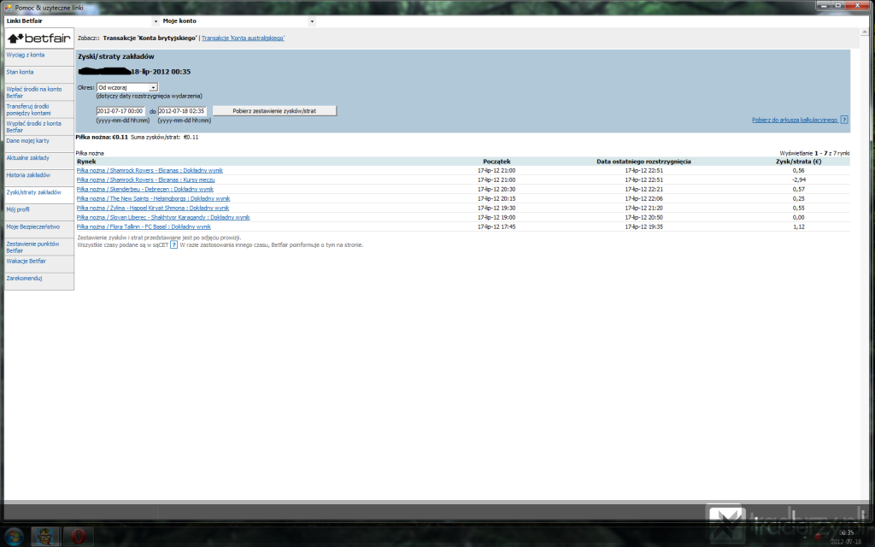Expand the Linki Betfair dropdown
Viewport: 875px width, 547px height.
(156, 21)
